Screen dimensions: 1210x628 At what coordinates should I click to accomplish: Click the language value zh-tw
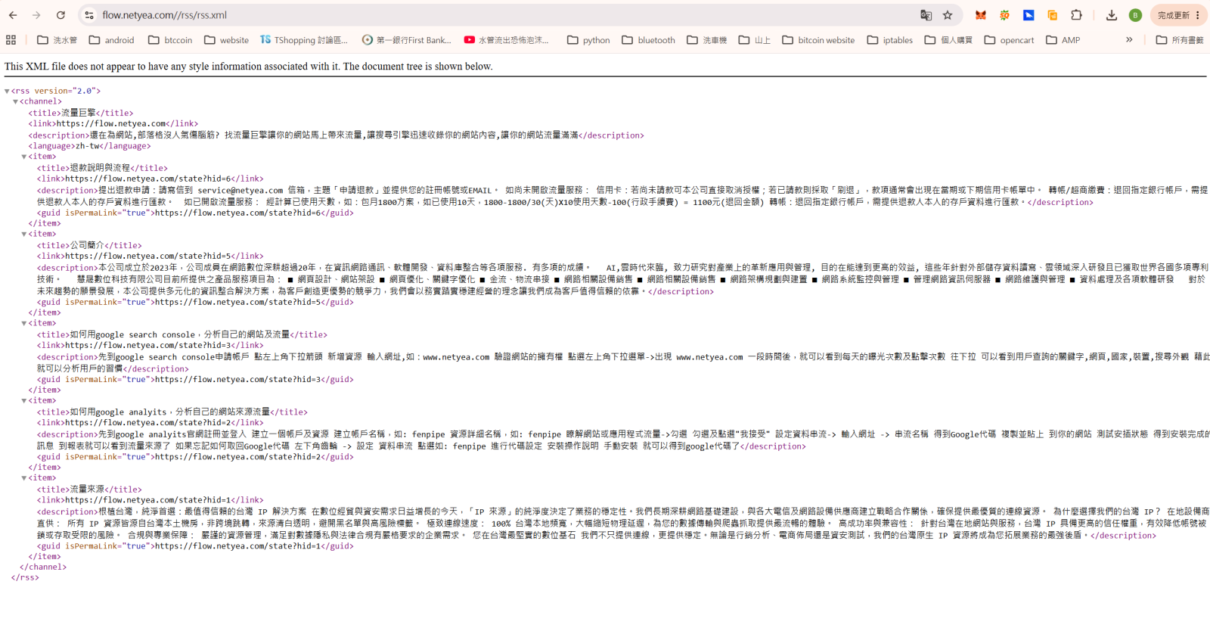[x=88, y=146]
